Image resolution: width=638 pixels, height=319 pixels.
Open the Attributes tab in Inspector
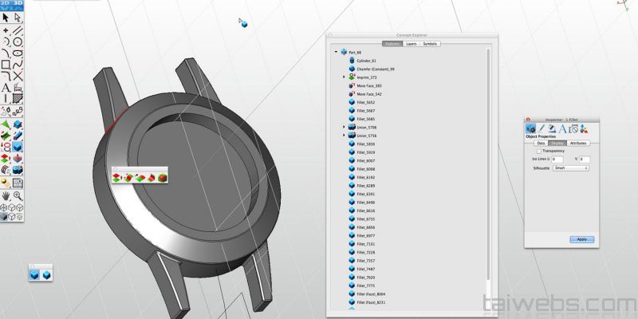pyautogui.click(x=578, y=143)
